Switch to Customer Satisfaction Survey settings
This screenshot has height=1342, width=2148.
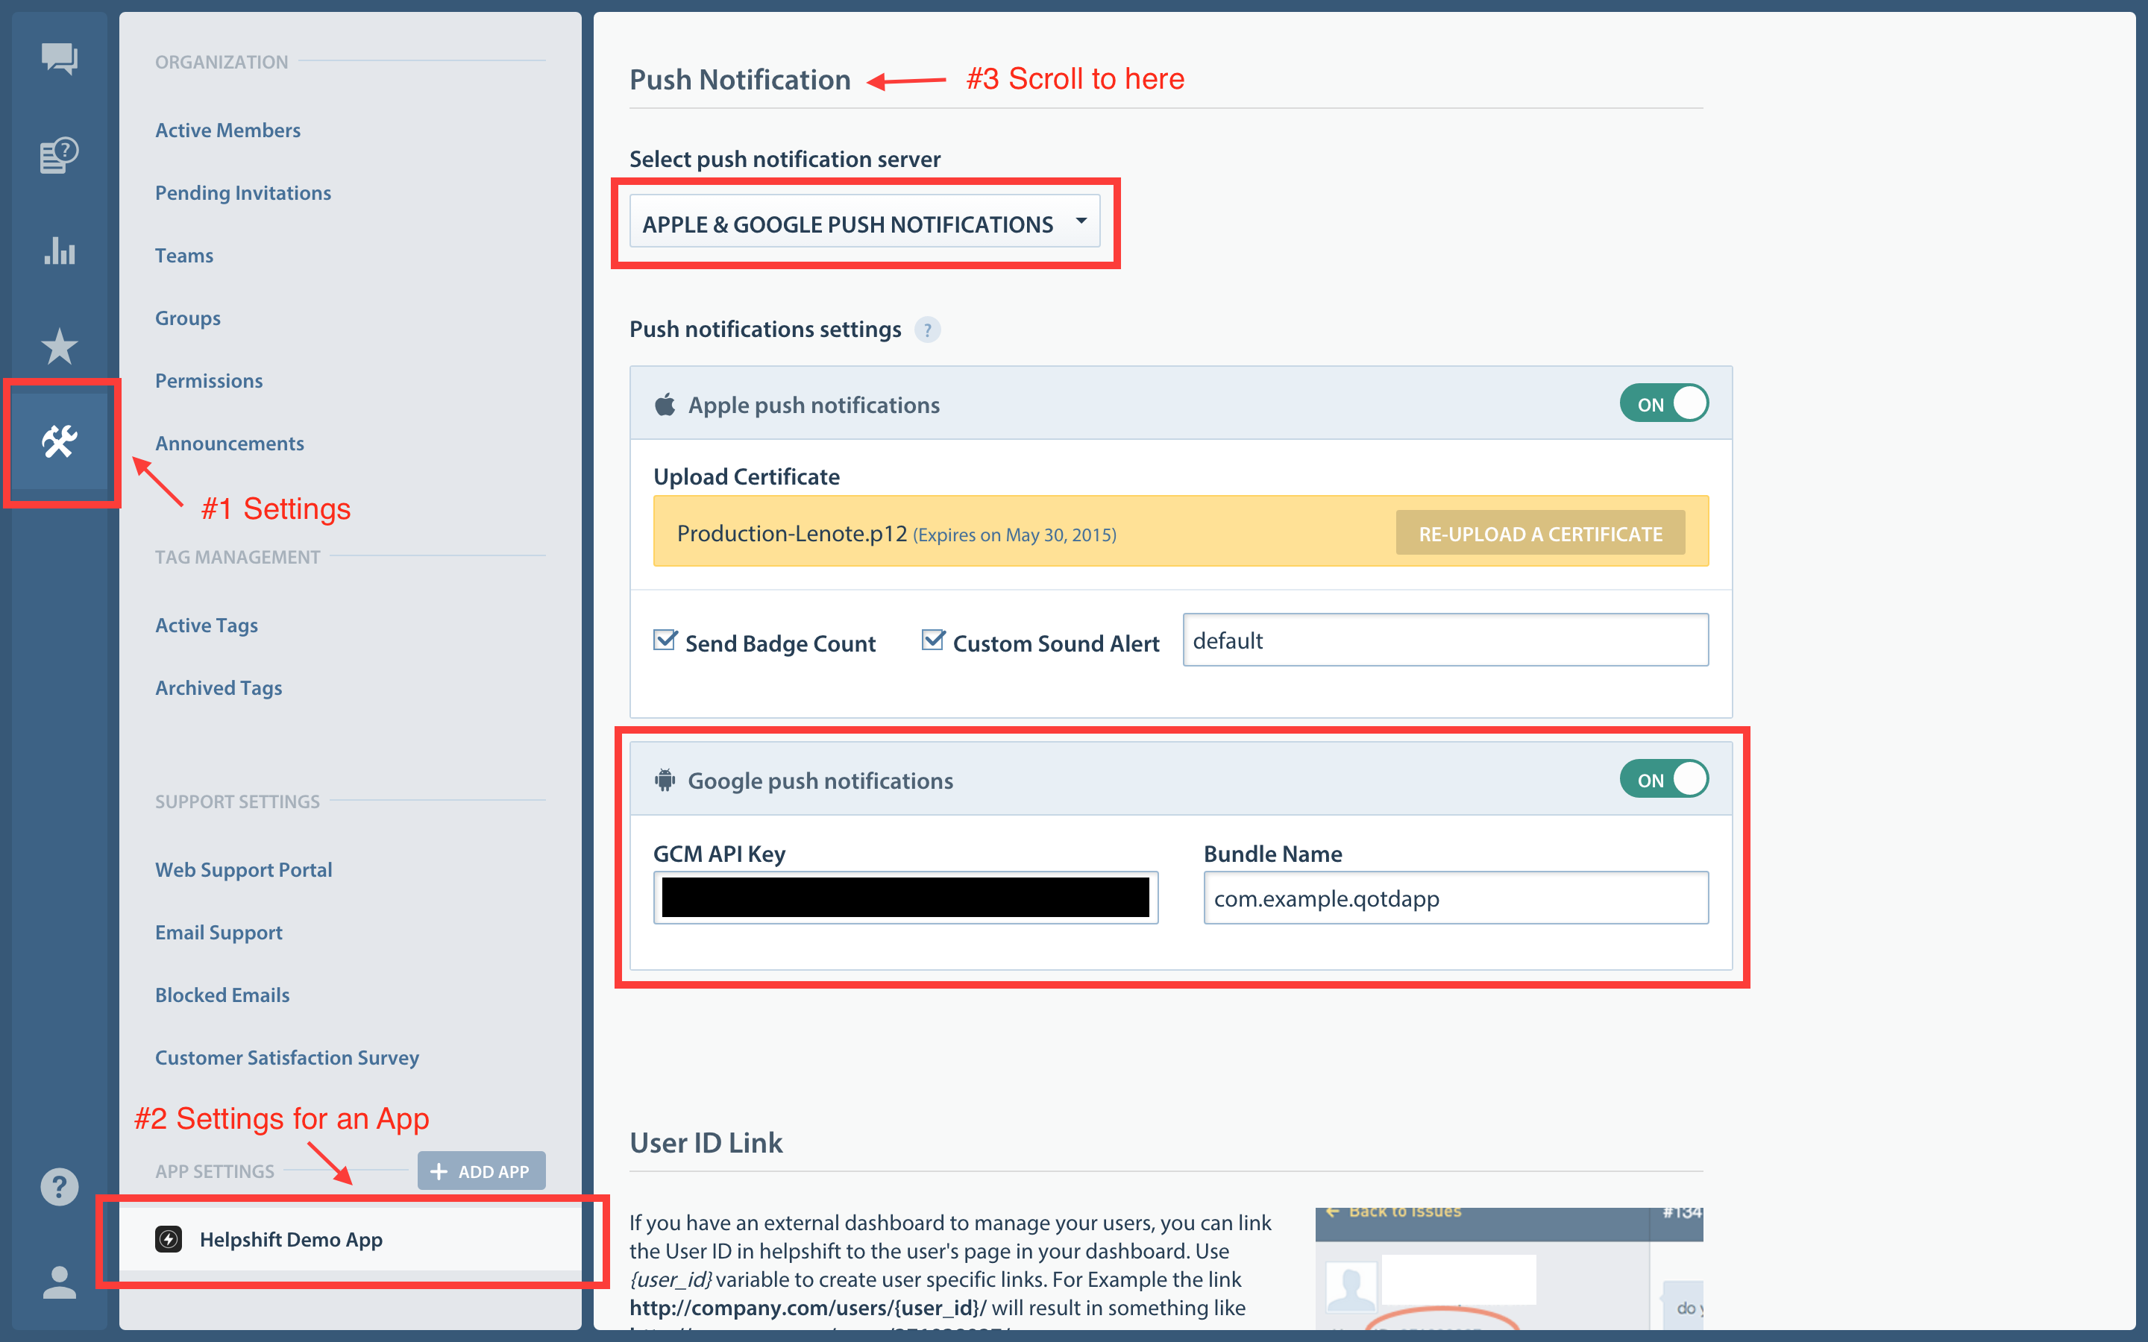tap(286, 1057)
